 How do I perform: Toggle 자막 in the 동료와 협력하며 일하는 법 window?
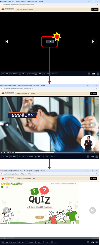coord(38,157)
